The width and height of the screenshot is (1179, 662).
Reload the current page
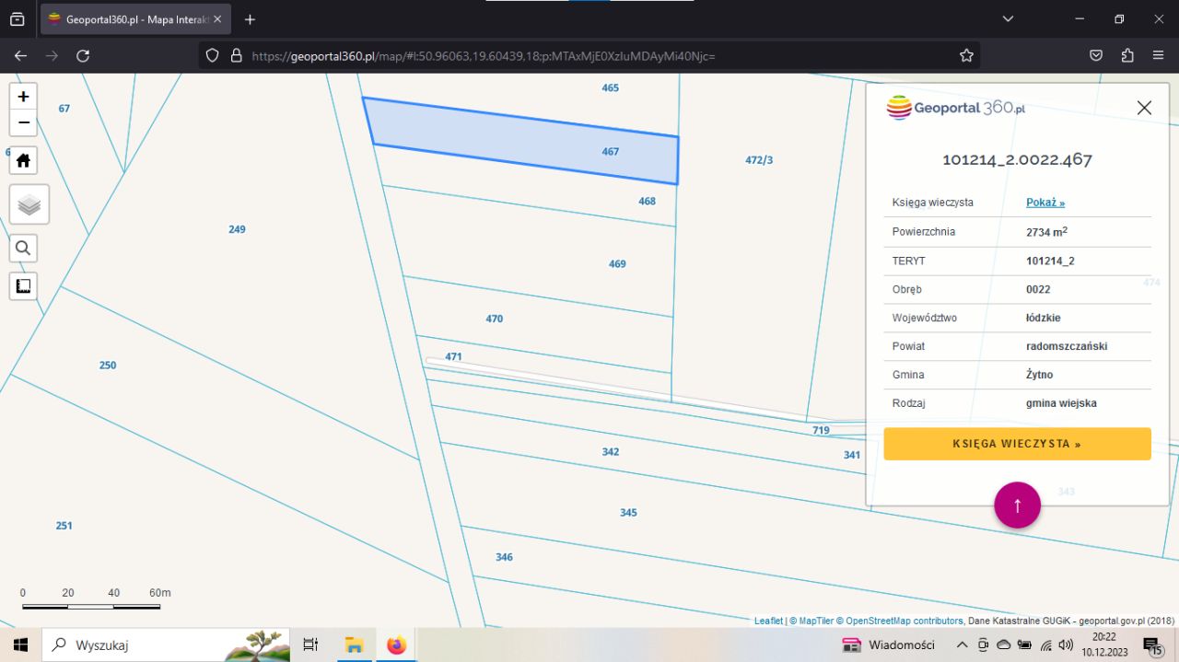(x=83, y=55)
